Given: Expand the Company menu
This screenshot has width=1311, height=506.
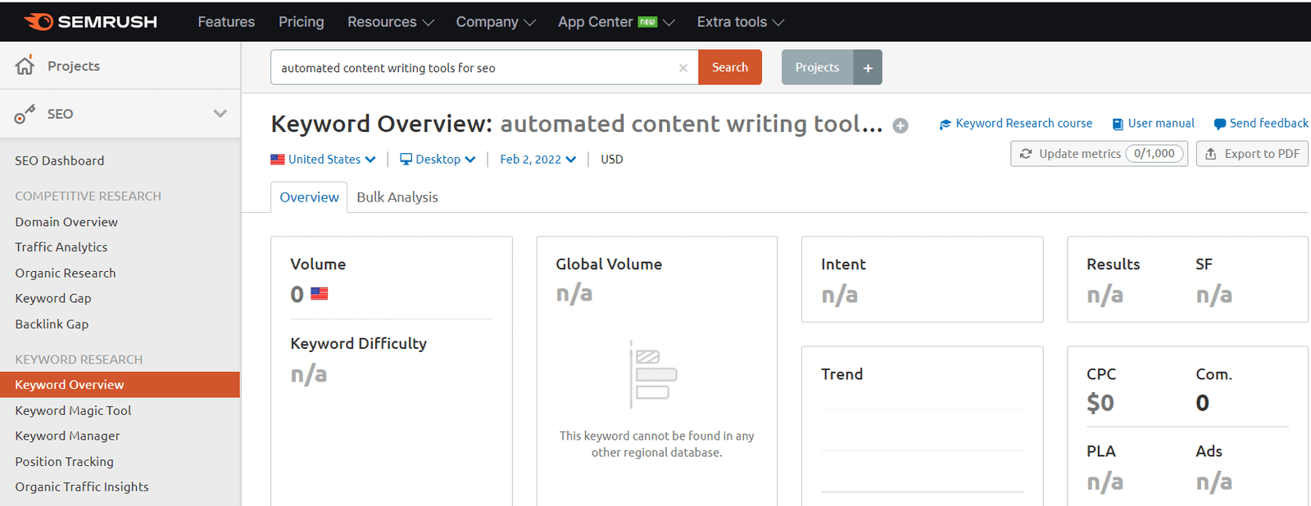Looking at the screenshot, I should pyautogui.click(x=496, y=22).
